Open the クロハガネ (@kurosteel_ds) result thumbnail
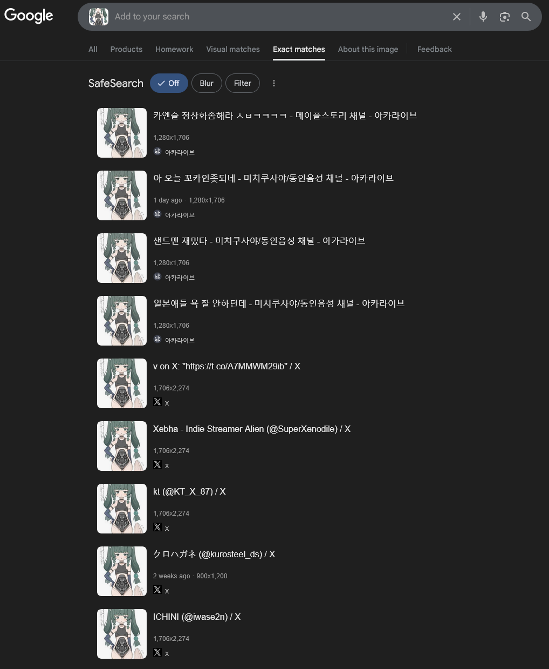 point(122,571)
